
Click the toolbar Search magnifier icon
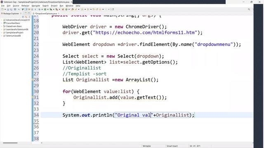pos(249,9)
